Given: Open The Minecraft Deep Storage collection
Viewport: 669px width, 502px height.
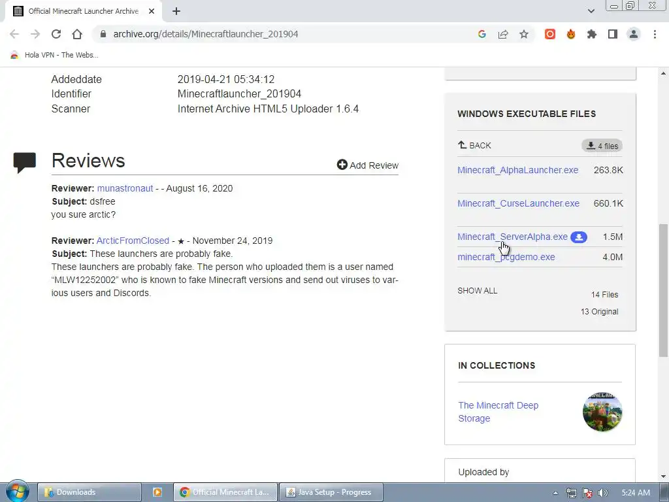Looking at the screenshot, I should coord(498,412).
